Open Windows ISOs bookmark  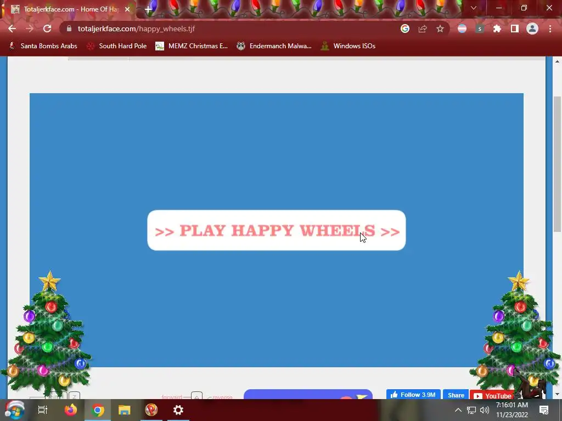click(x=348, y=46)
